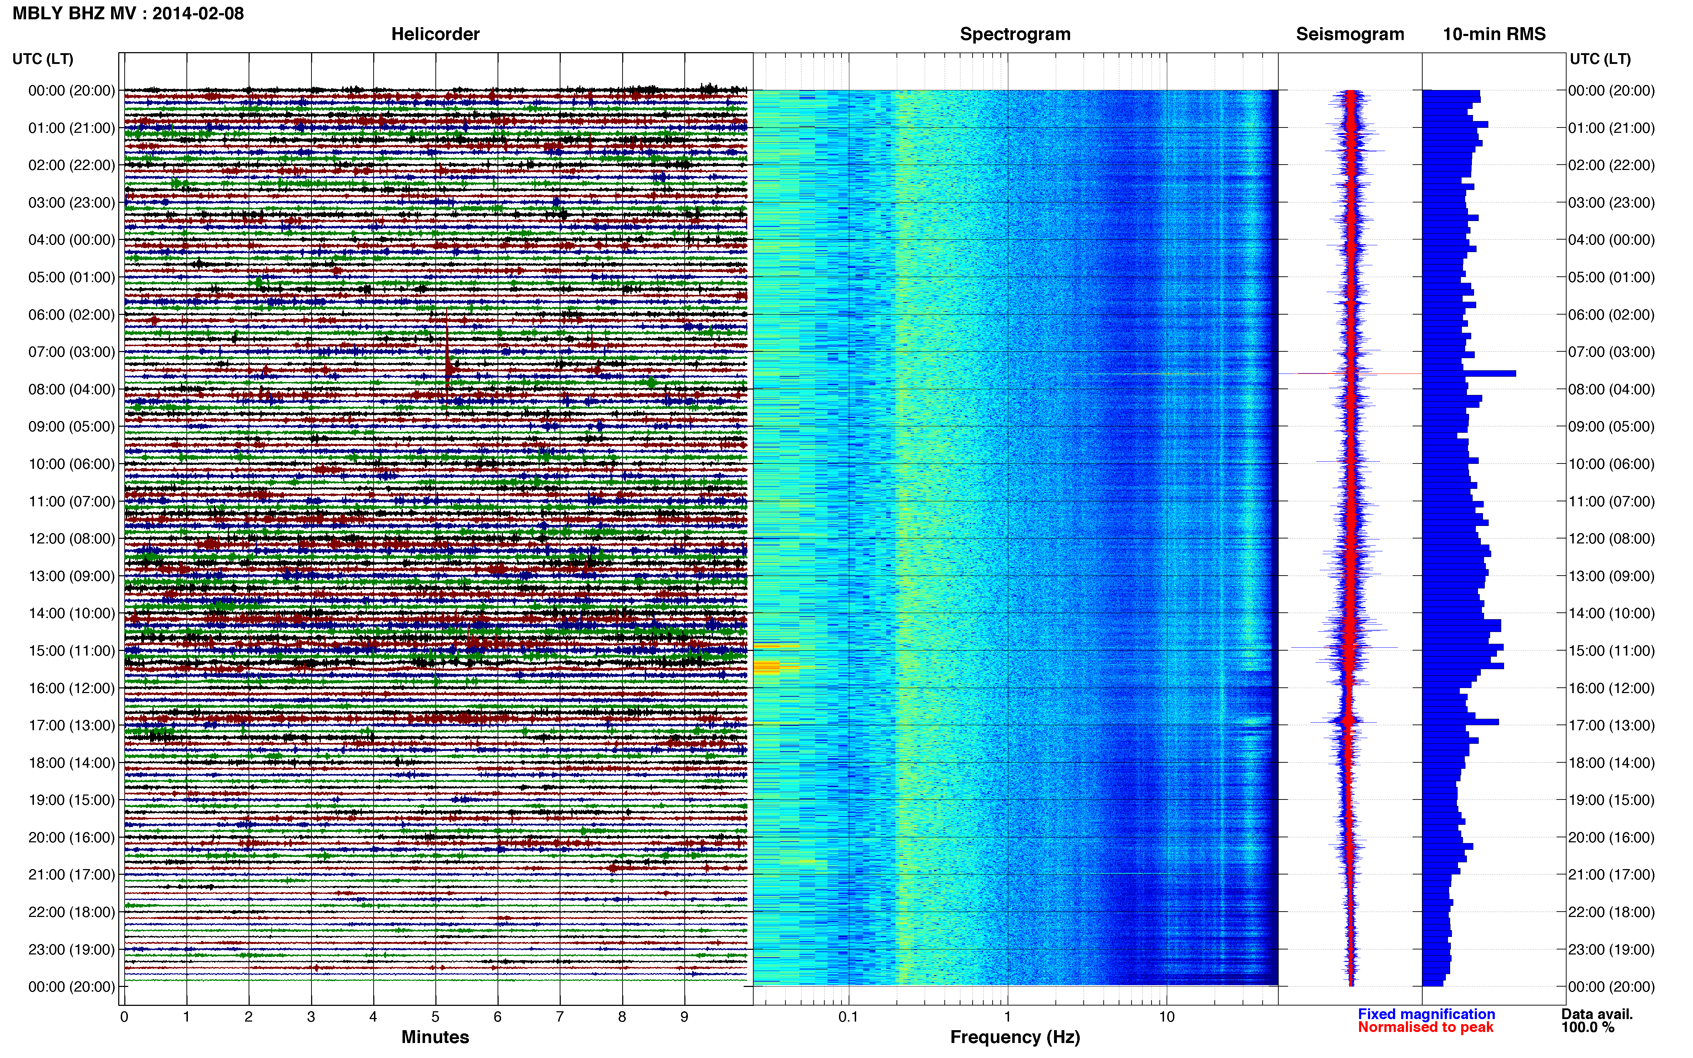Screen dimensions: 1693x1058
Task: Click the RMS-side '18:00 (14:00)' time label
Action: click(x=1612, y=763)
